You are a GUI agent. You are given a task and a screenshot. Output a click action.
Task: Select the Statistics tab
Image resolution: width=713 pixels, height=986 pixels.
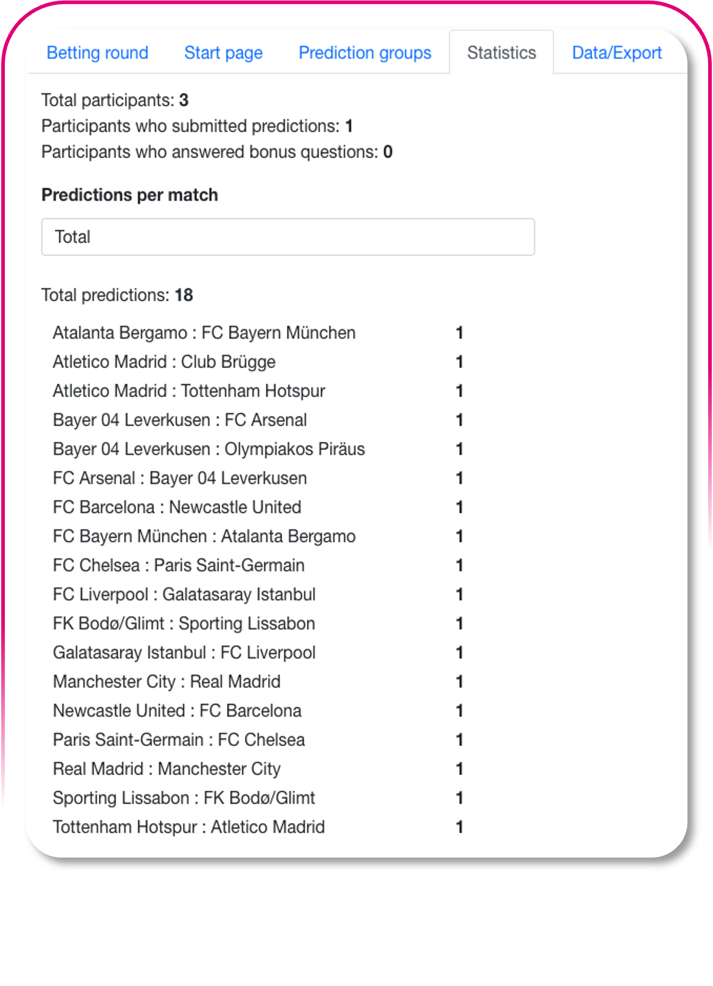click(x=501, y=53)
